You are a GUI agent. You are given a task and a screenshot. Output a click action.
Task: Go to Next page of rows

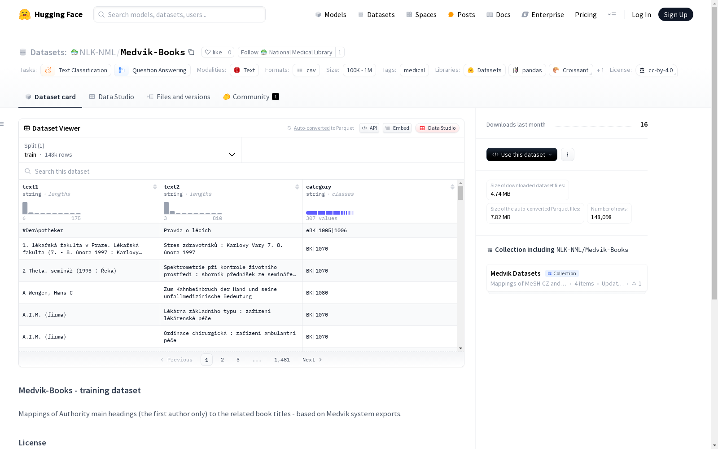pos(312,360)
